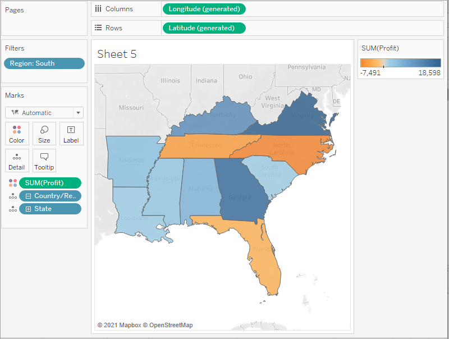449x339 pixels.
Task: Click the Sheet 5 title
Action: 117,54
